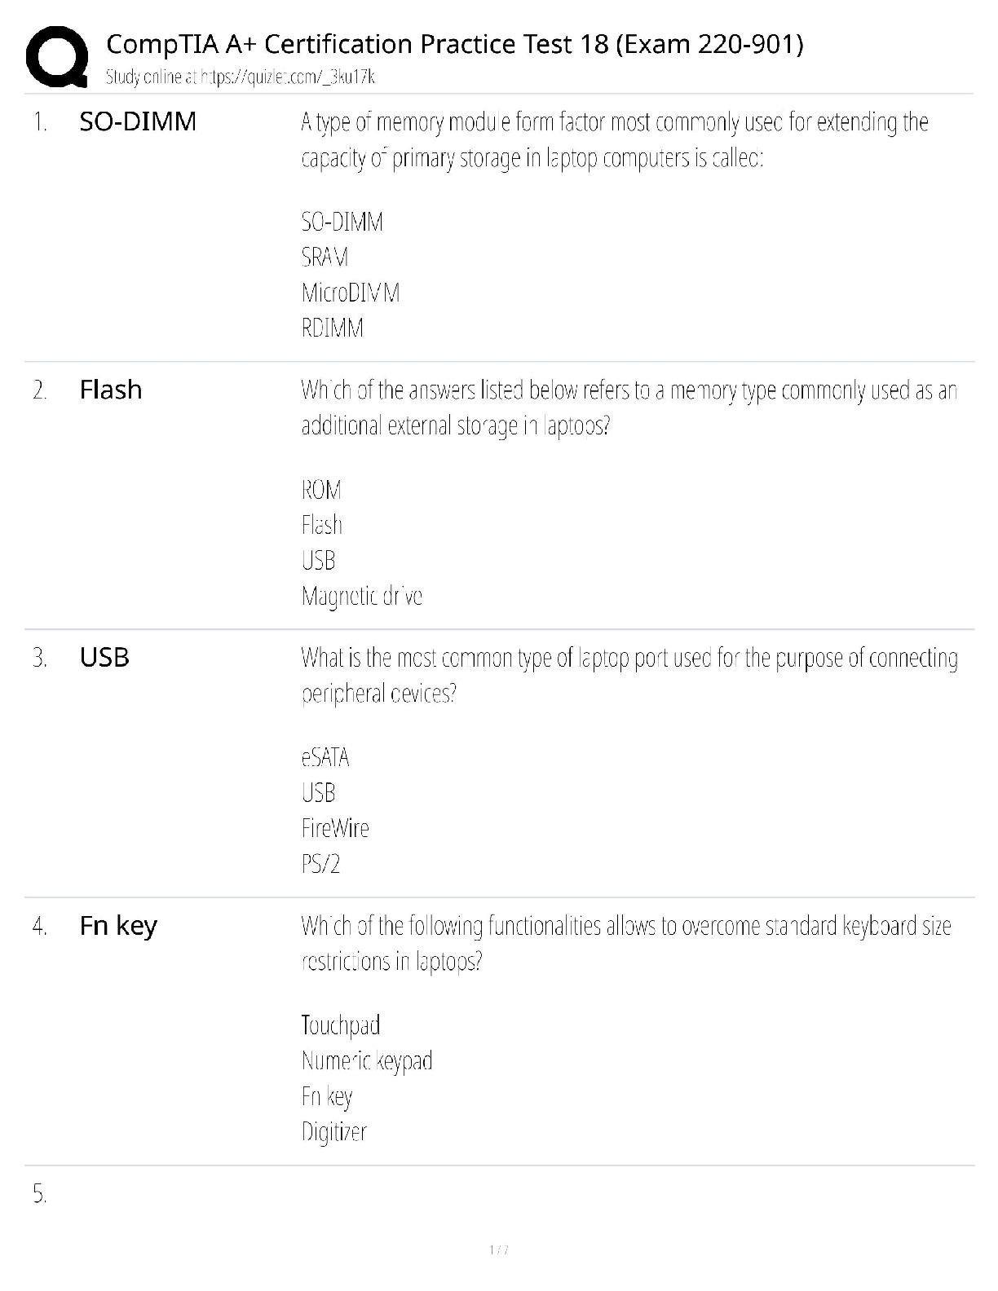Select the Magnetic drive answer option

click(x=361, y=597)
